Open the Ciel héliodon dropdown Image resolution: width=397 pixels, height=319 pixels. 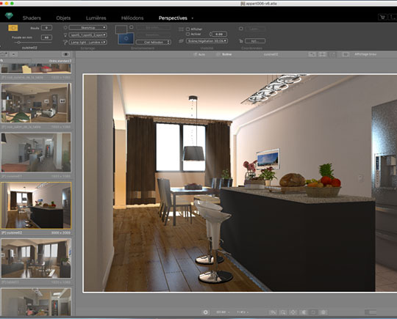[154, 43]
